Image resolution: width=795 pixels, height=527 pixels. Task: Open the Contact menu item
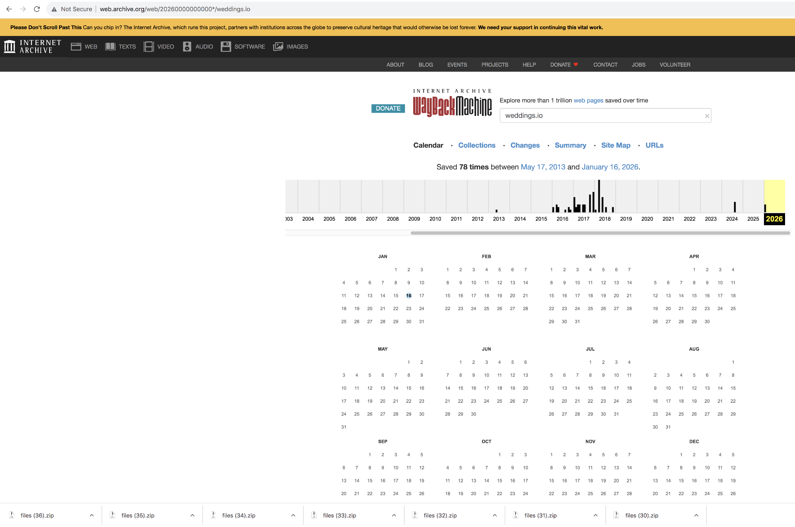pyautogui.click(x=605, y=65)
